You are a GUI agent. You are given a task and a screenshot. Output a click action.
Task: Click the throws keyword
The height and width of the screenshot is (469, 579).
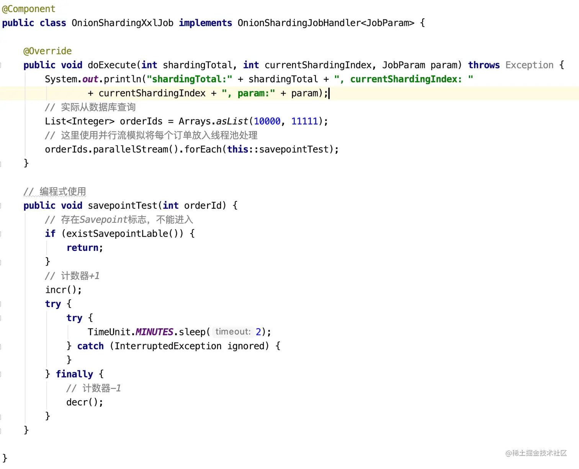pos(484,65)
